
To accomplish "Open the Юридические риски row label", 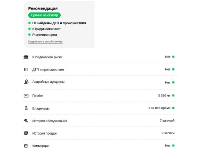I will tap(47, 57).
